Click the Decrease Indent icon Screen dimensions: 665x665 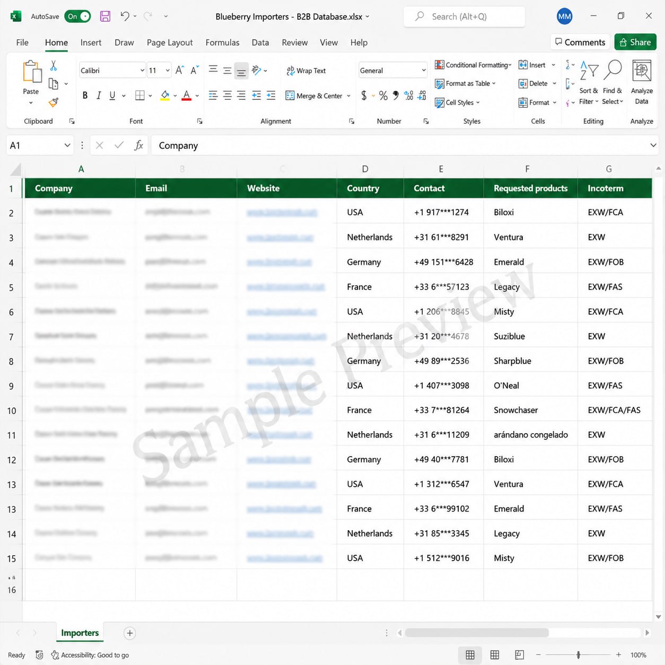click(x=257, y=95)
